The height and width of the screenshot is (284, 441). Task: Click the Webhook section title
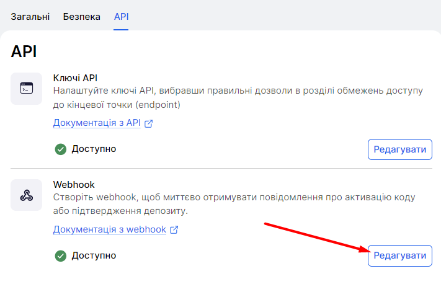tap(74, 184)
